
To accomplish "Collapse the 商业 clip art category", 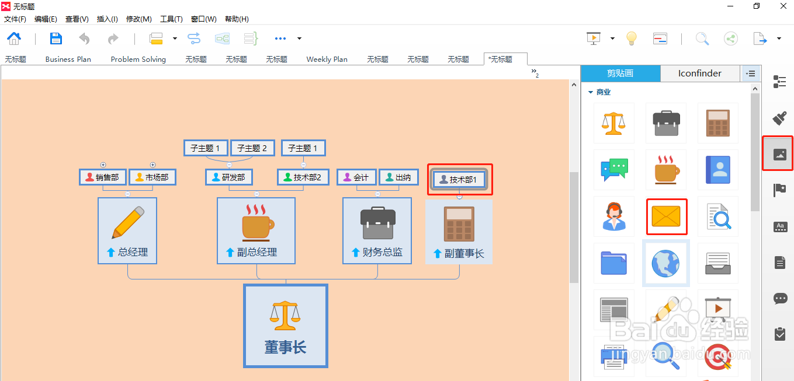I will [x=590, y=92].
